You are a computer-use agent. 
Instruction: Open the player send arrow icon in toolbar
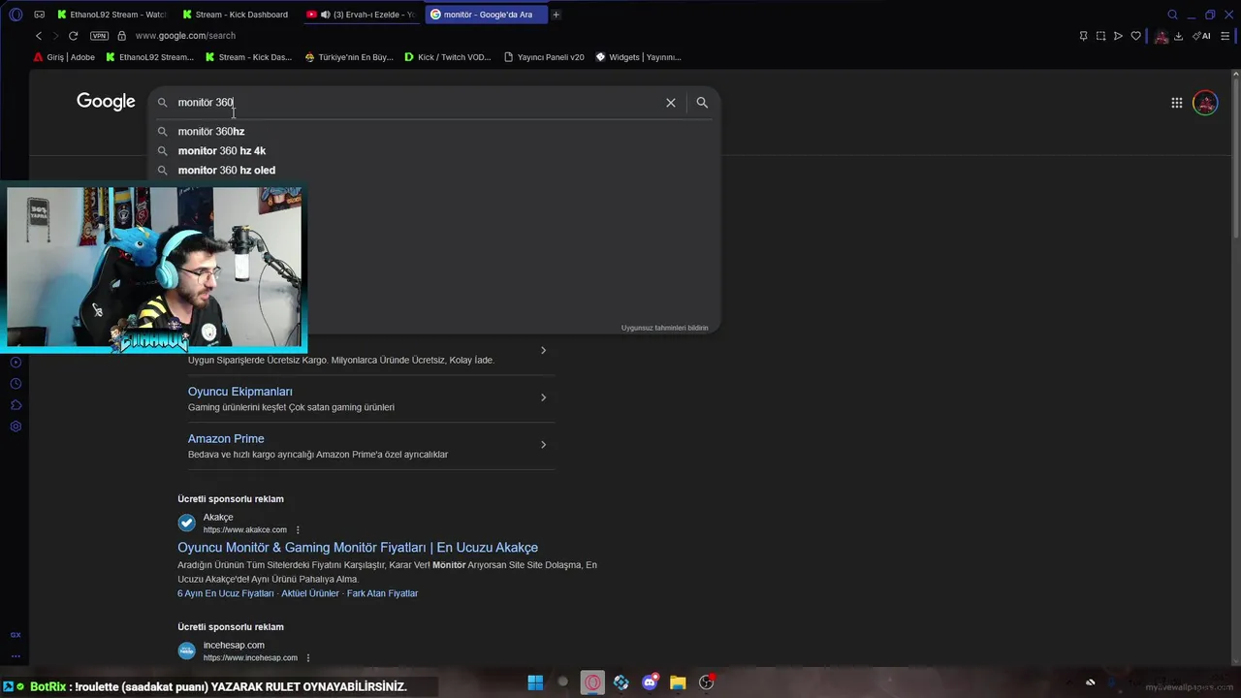(x=1118, y=36)
